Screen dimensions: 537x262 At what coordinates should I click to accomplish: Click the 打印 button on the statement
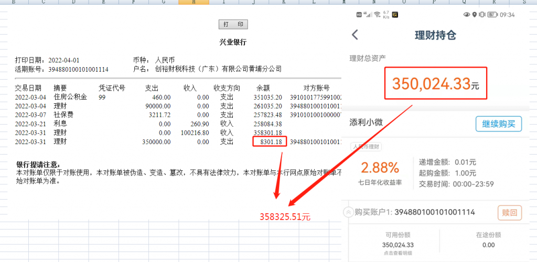pos(233,25)
